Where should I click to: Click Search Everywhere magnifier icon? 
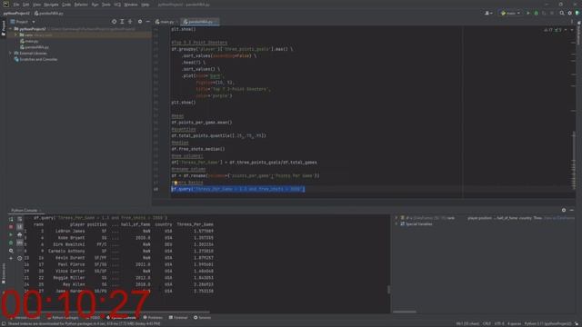coord(562,14)
